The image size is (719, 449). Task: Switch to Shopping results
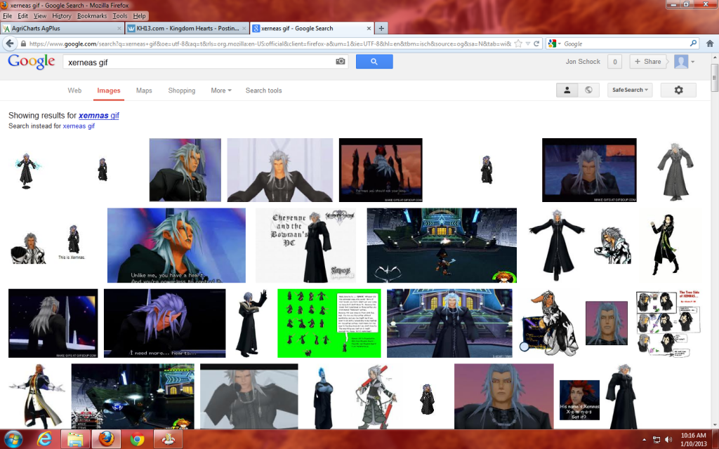[x=182, y=91]
